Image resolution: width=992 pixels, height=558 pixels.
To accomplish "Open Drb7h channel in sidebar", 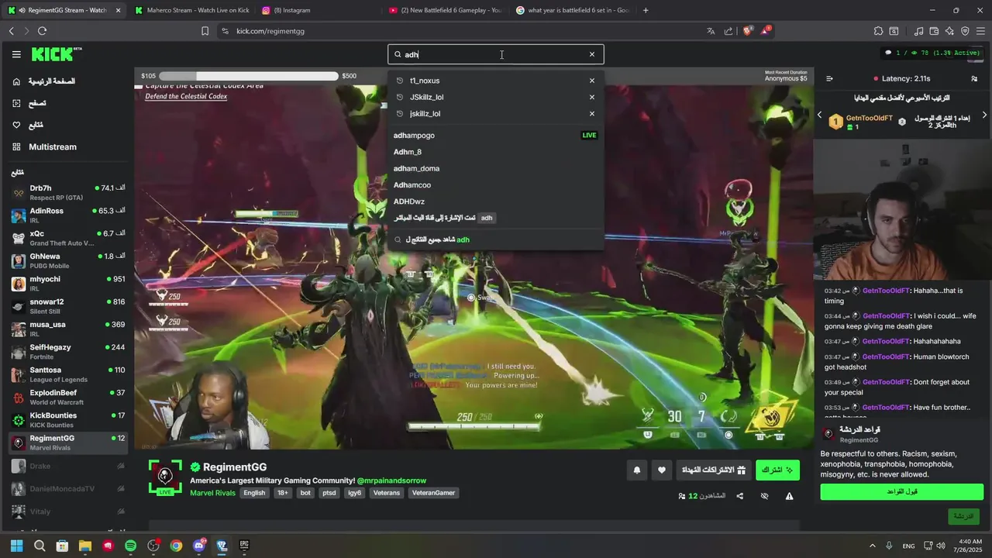I will click(67, 192).
